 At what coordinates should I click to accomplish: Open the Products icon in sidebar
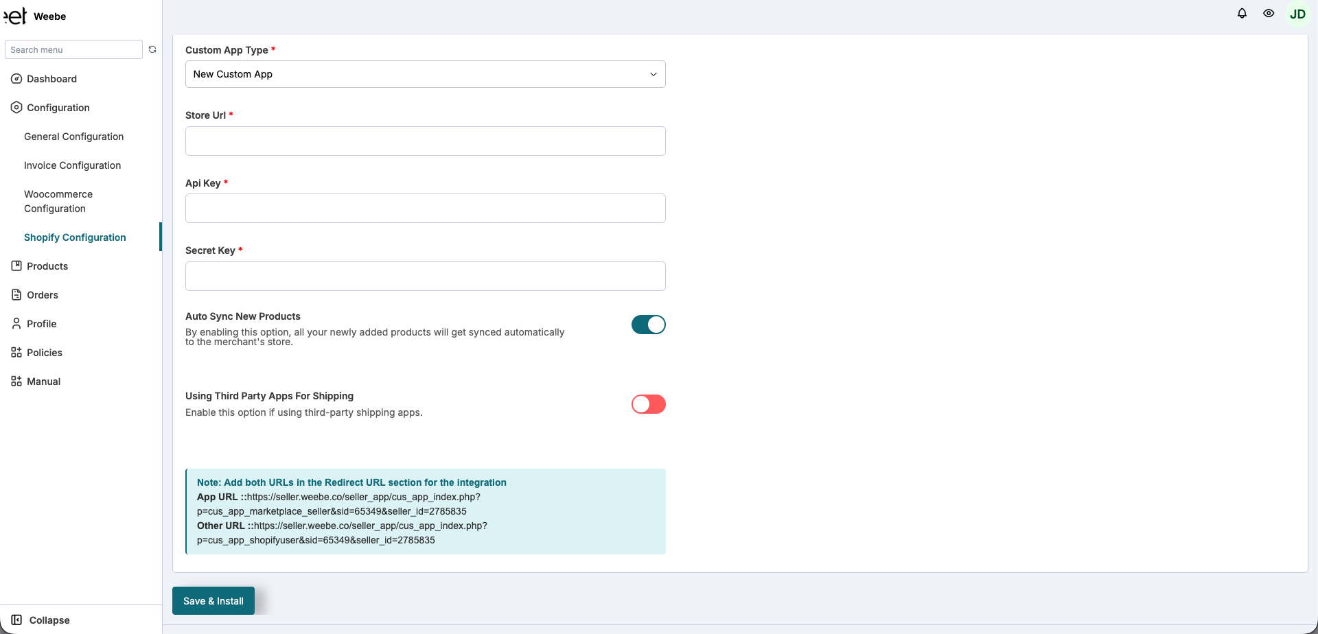click(x=16, y=266)
